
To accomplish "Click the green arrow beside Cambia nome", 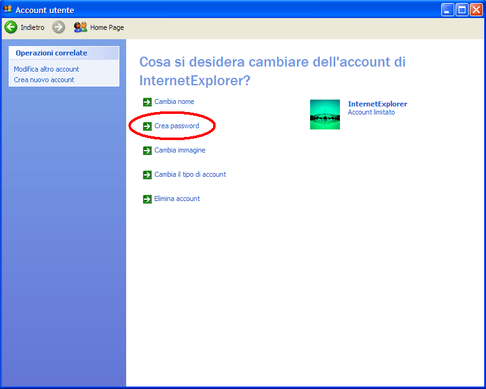I will tap(147, 102).
